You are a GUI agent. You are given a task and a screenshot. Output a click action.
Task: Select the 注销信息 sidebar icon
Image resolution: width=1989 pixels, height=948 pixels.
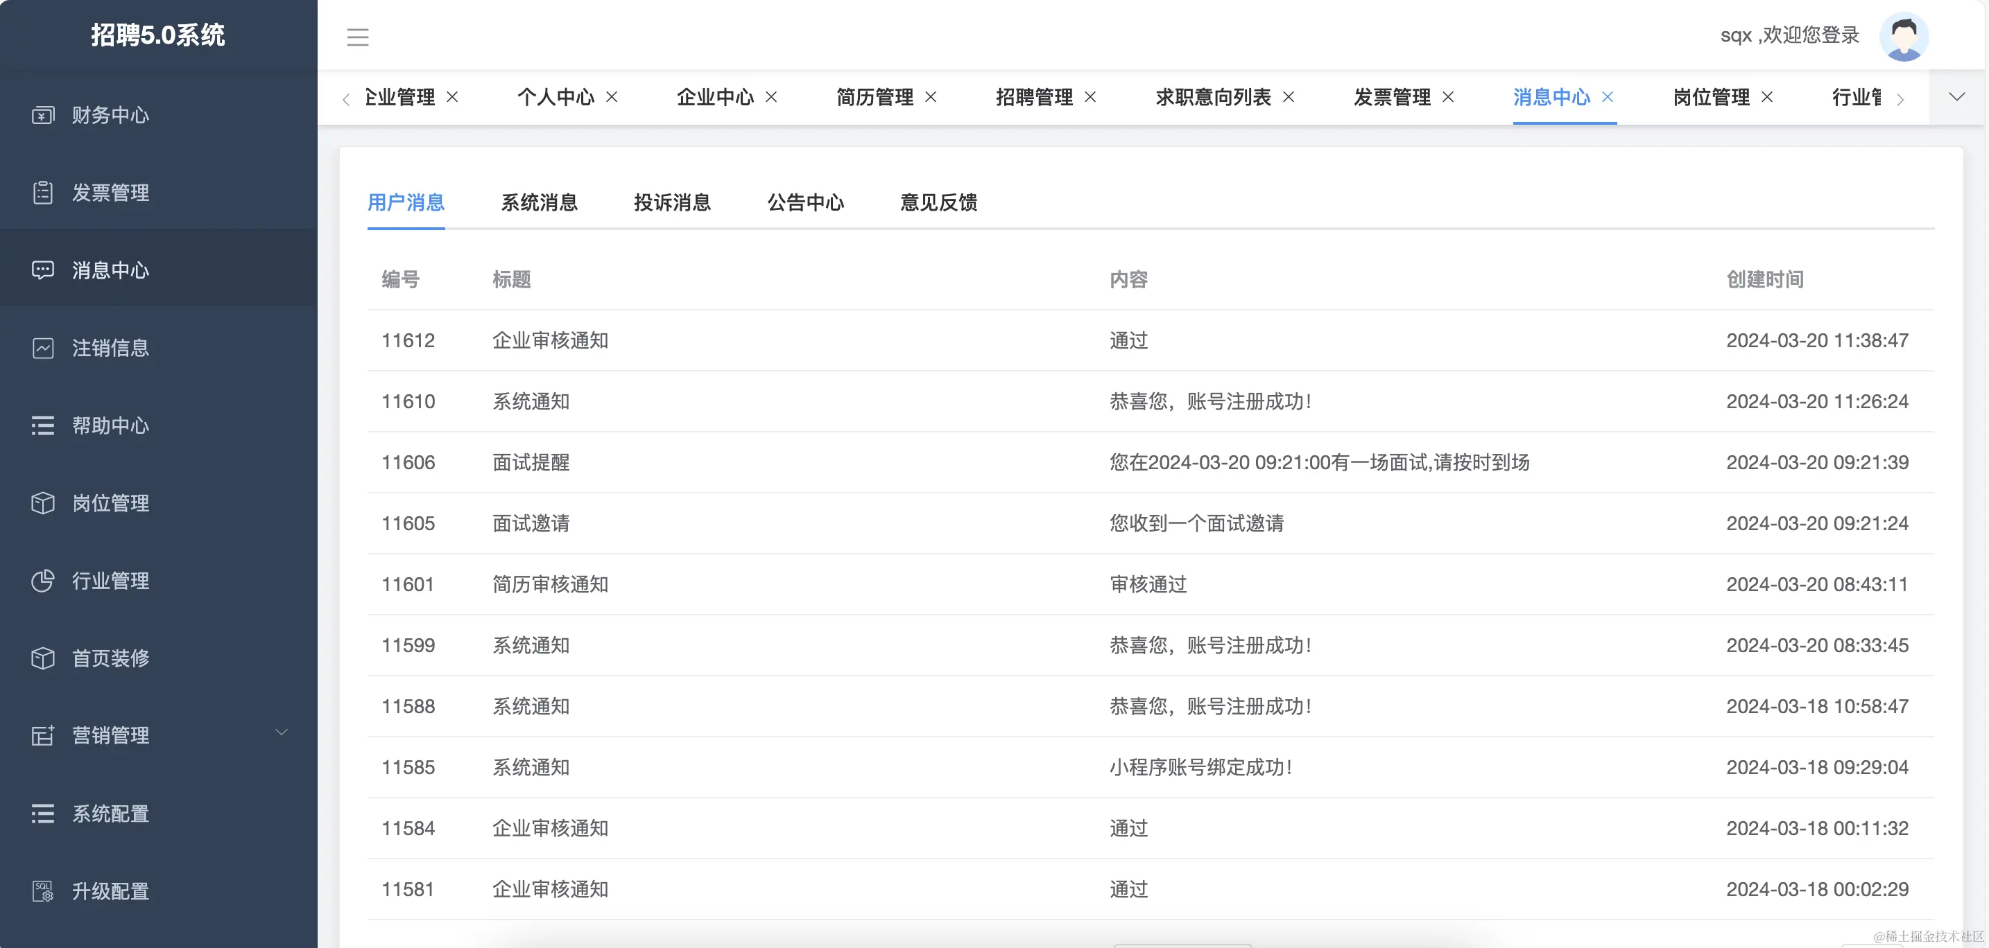(42, 348)
